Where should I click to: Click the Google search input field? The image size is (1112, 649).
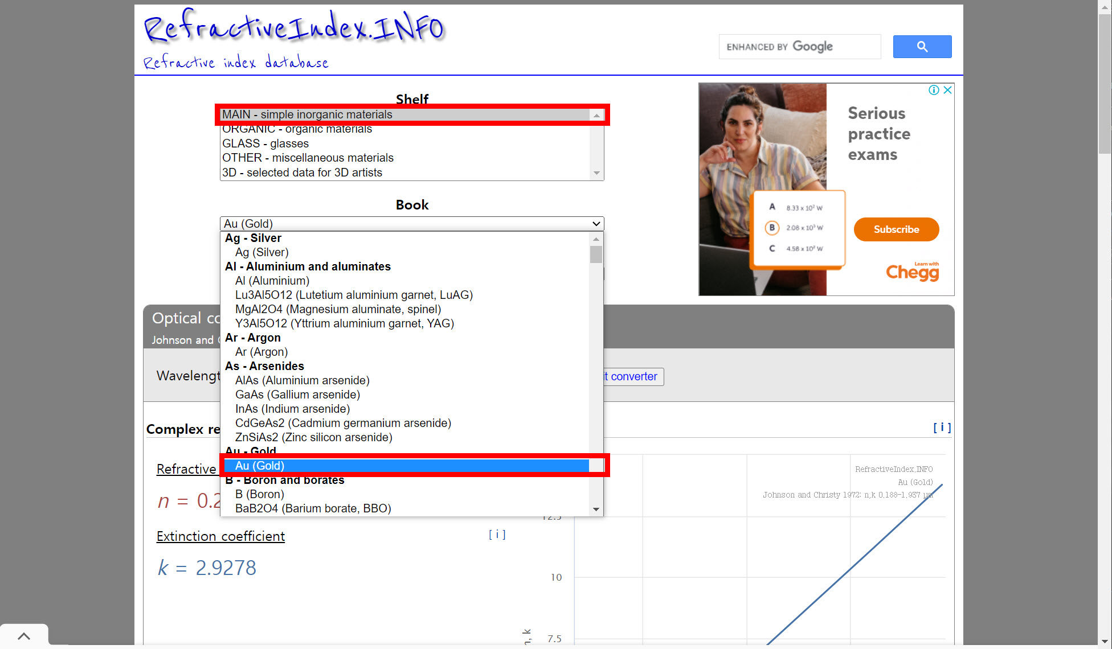[799, 47]
